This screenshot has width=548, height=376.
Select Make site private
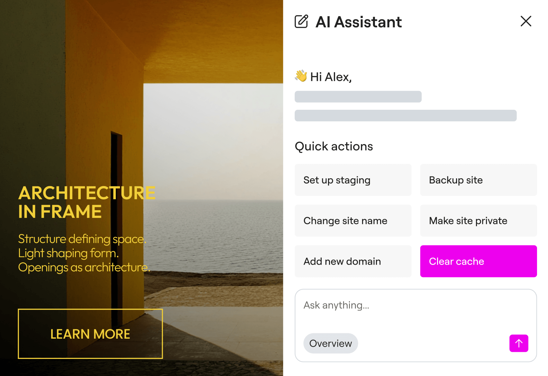pyautogui.click(x=478, y=221)
